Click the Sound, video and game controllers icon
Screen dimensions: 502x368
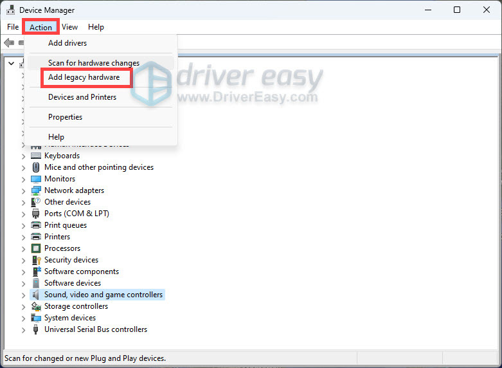tap(36, 295)
